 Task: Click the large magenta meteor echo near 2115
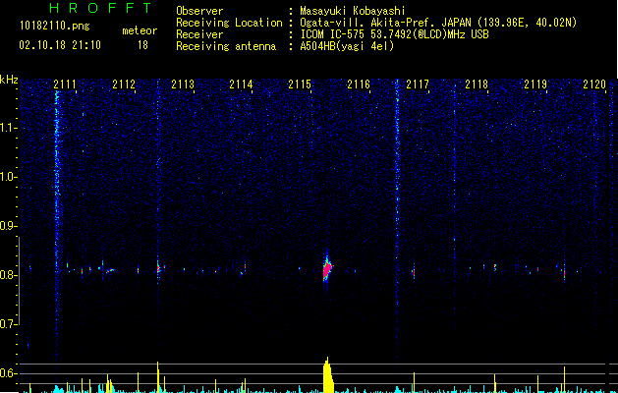[x=327, y=269]
